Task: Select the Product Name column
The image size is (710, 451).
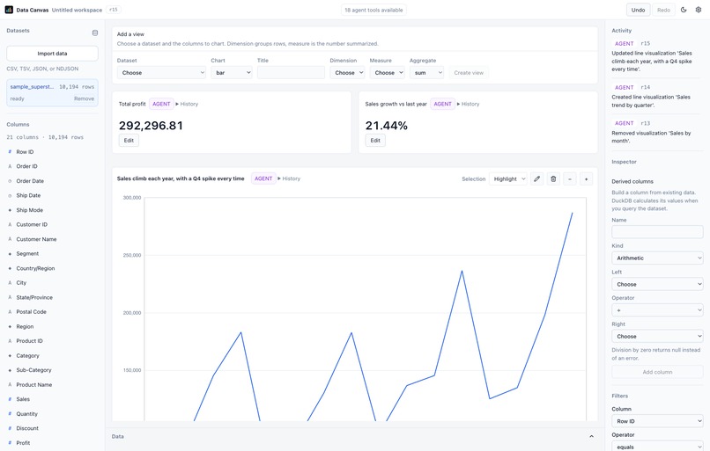Action: [34, 384]
